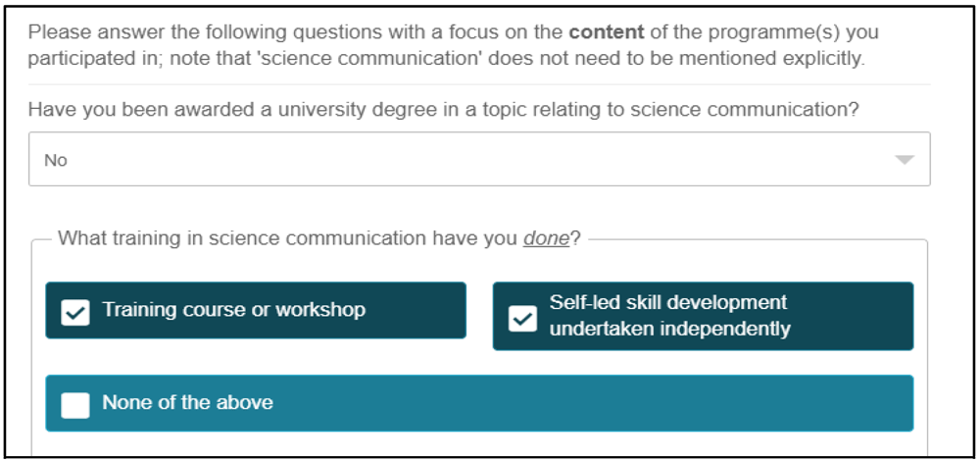
Task: Click the 'What training in science communication' legend
Action: (x=319, y=238)
